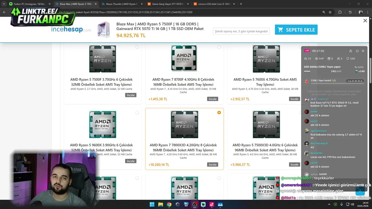Image resolution: width=372 pixels, height=209 pixels.
Task: Click İncele under Ryzen 7 8700F
Action: (x=213, y=99)
